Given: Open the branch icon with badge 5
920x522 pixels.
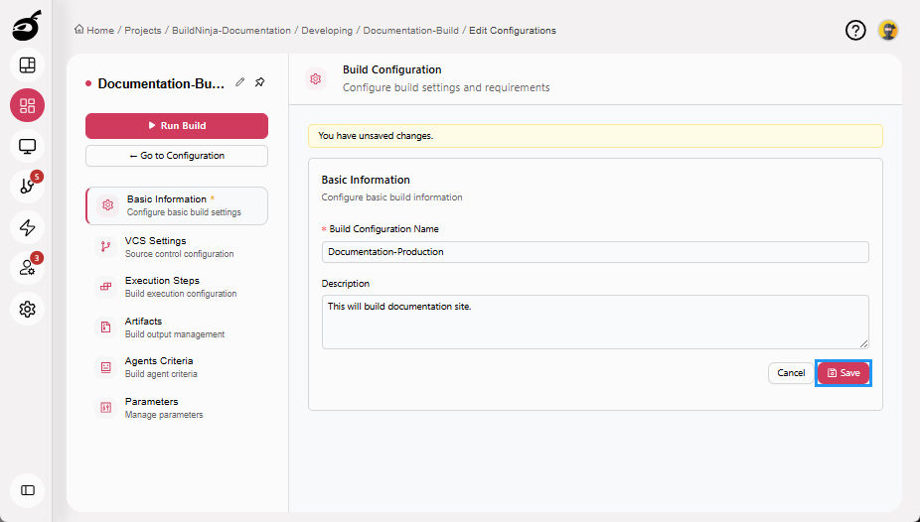Looking at the screenshot, I should tap(27, 187).
